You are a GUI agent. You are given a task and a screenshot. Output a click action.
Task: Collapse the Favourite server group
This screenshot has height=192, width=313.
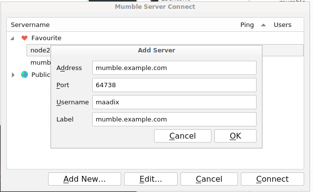point(12,38)
